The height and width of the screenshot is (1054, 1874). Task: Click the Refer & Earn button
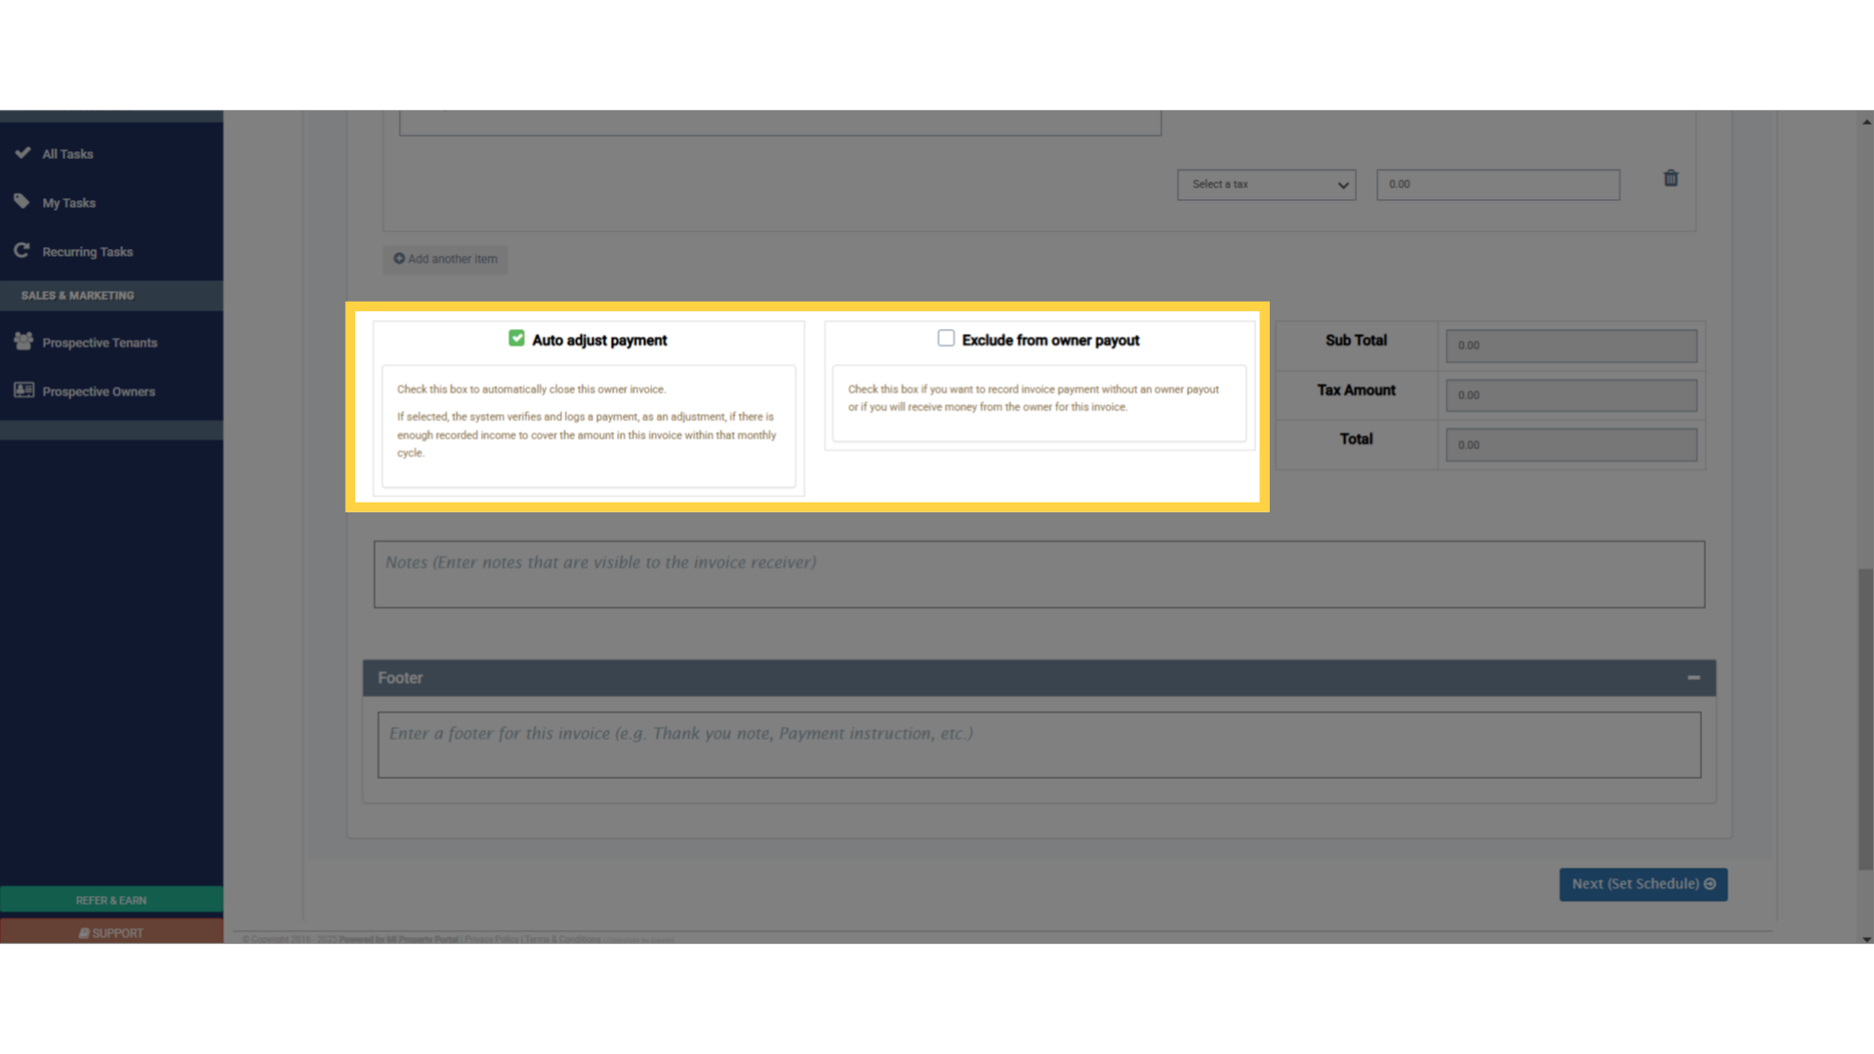coord(111,900)
